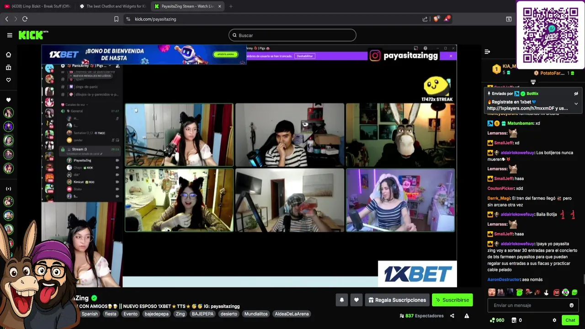Open the Brave Shields icon
585x329 pixels.
(x=436, y=19)
